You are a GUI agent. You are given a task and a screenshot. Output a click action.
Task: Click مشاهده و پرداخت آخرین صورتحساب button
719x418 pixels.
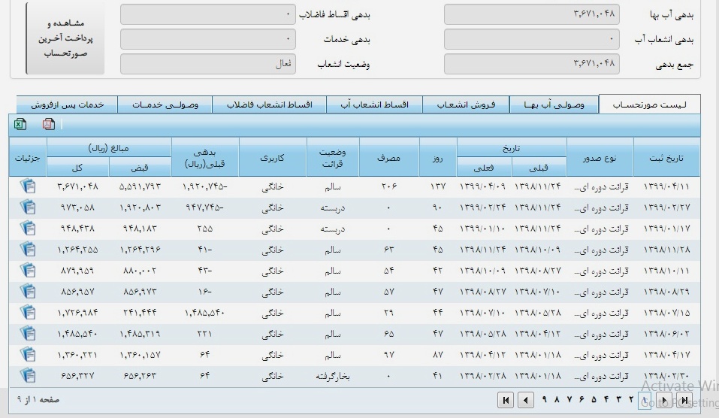click(65, 38)
